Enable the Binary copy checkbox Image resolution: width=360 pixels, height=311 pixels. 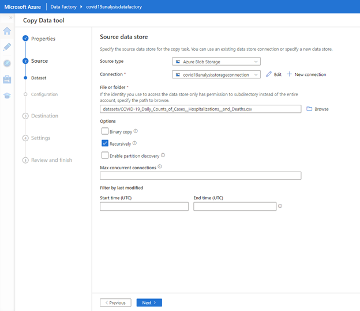[105, 131]
